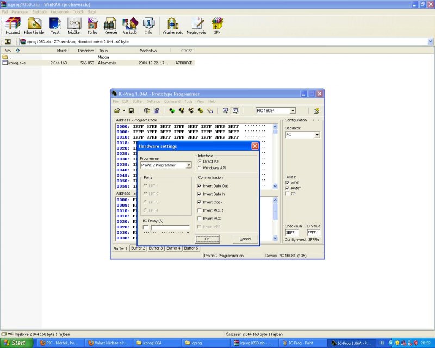The width and height of the screenshot is (435, 348).
Task: Select the Direct I/O interface radio button
Action: tap(200, 161)
